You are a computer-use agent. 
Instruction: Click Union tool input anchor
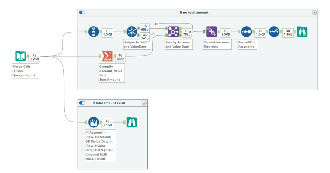pos(204,32)
